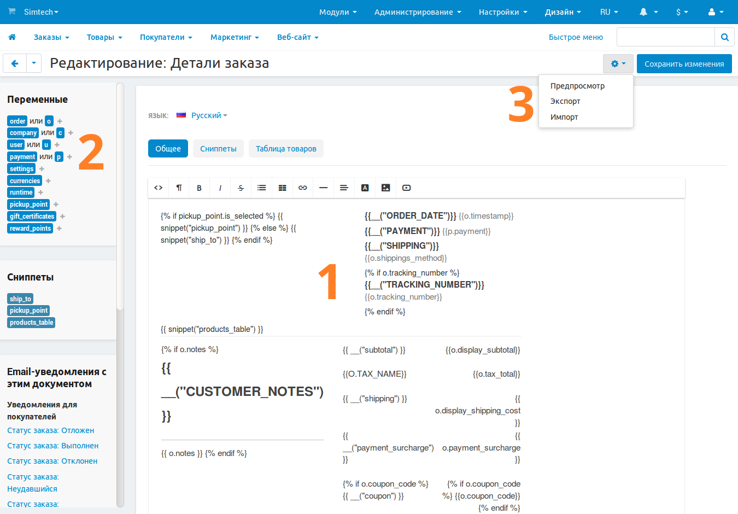Switch to the Таблица товаров tab

(x=286, y=149)
